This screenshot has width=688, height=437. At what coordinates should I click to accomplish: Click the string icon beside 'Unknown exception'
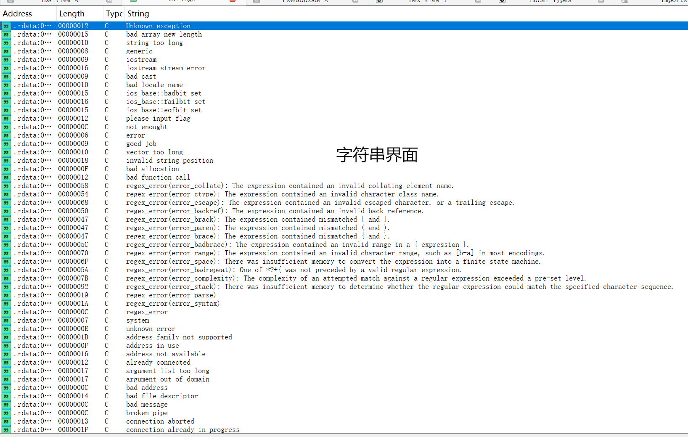coord(6,26)
